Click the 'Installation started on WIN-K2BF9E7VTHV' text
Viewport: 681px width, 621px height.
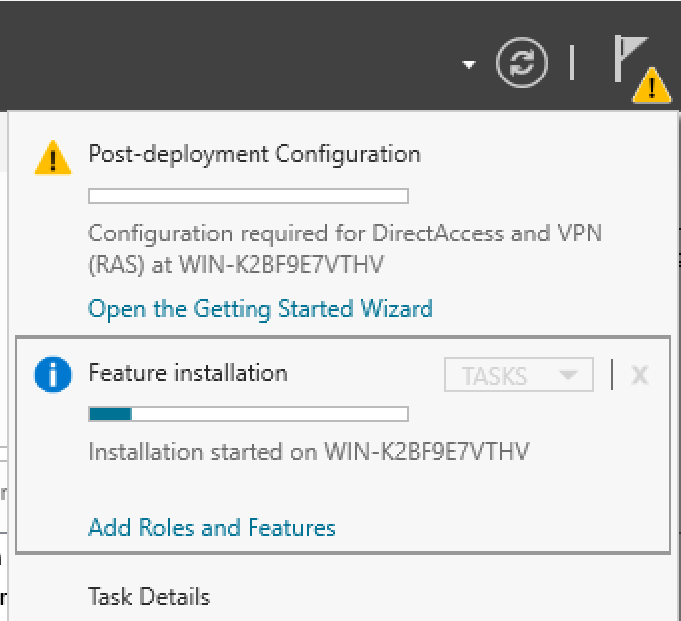point(308,451)
